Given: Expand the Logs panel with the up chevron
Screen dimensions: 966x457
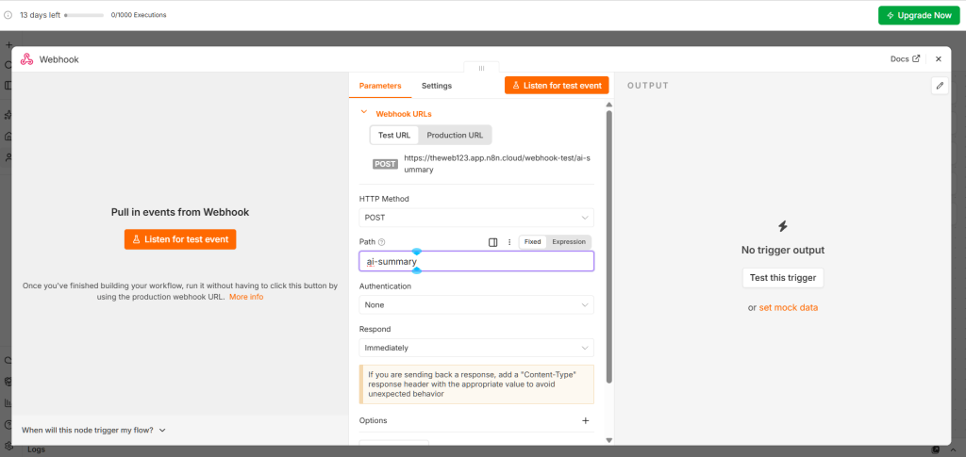Looking at the screenshot, I should (x=955, y=449).
